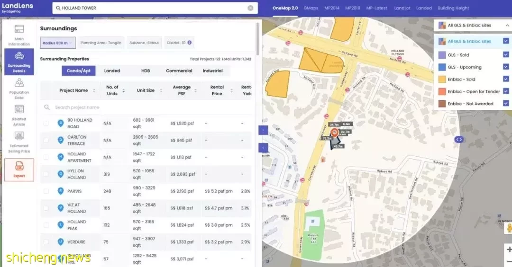The height and width of the screenshot is (267, 512).
Task: Uncheck Enbloc - Open for Tender layer
Action: 506,91
